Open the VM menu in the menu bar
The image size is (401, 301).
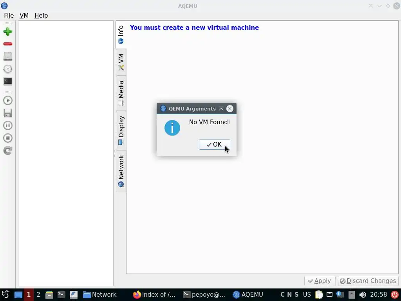(24, 15)
